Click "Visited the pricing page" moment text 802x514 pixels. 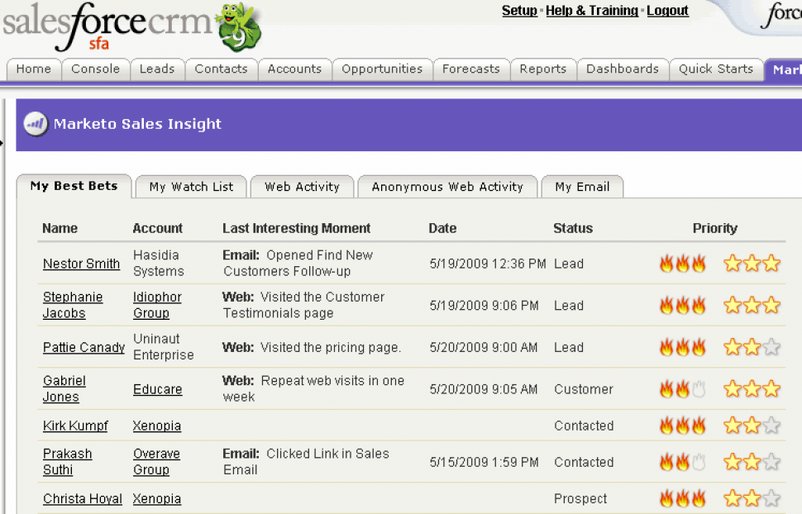coord(331,348)
